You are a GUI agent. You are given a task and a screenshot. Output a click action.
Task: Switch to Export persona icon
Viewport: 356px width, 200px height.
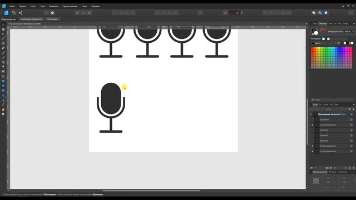point(21,13)
